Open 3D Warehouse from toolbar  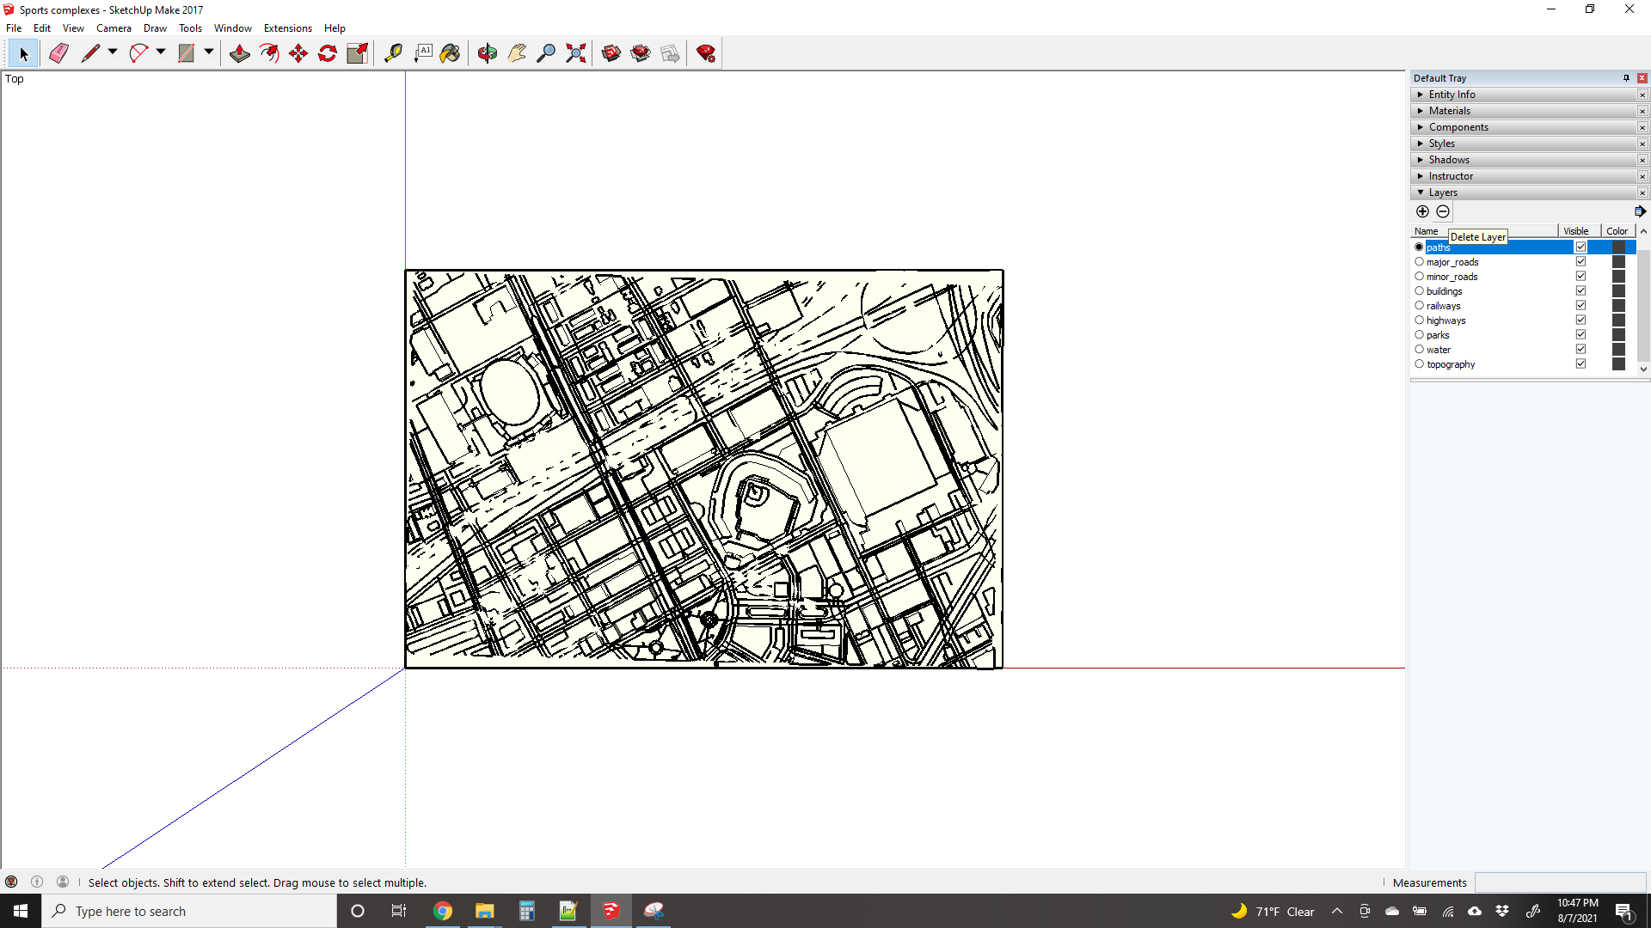[611, 53]
